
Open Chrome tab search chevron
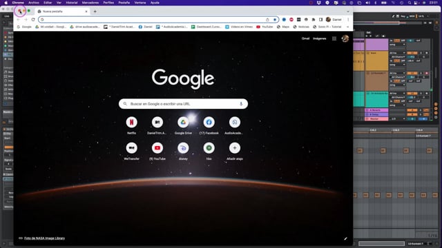point(348,12)
